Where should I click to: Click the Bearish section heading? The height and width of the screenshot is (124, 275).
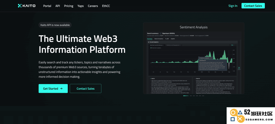point(198,79)
